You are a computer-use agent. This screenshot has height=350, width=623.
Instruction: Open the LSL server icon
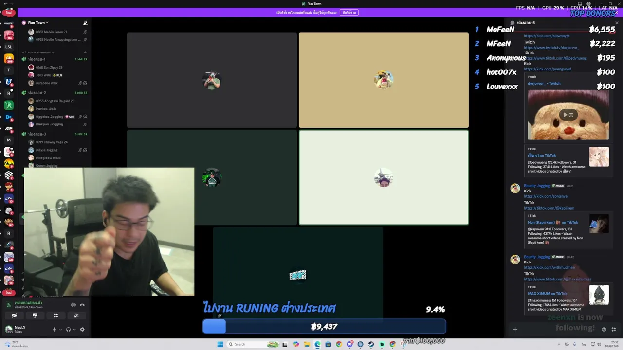(x=8, y=47)
